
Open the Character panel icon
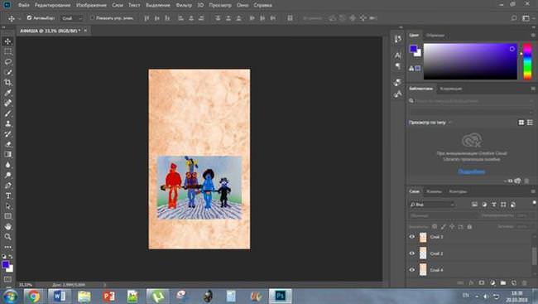point(397,55)
